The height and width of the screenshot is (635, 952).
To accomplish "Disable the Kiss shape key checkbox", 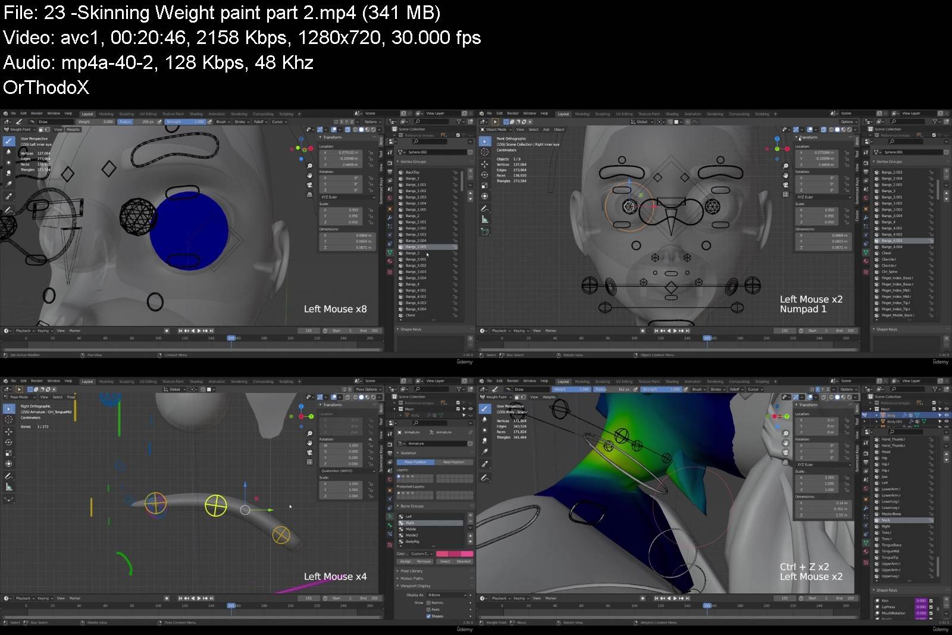I will 931,601.
